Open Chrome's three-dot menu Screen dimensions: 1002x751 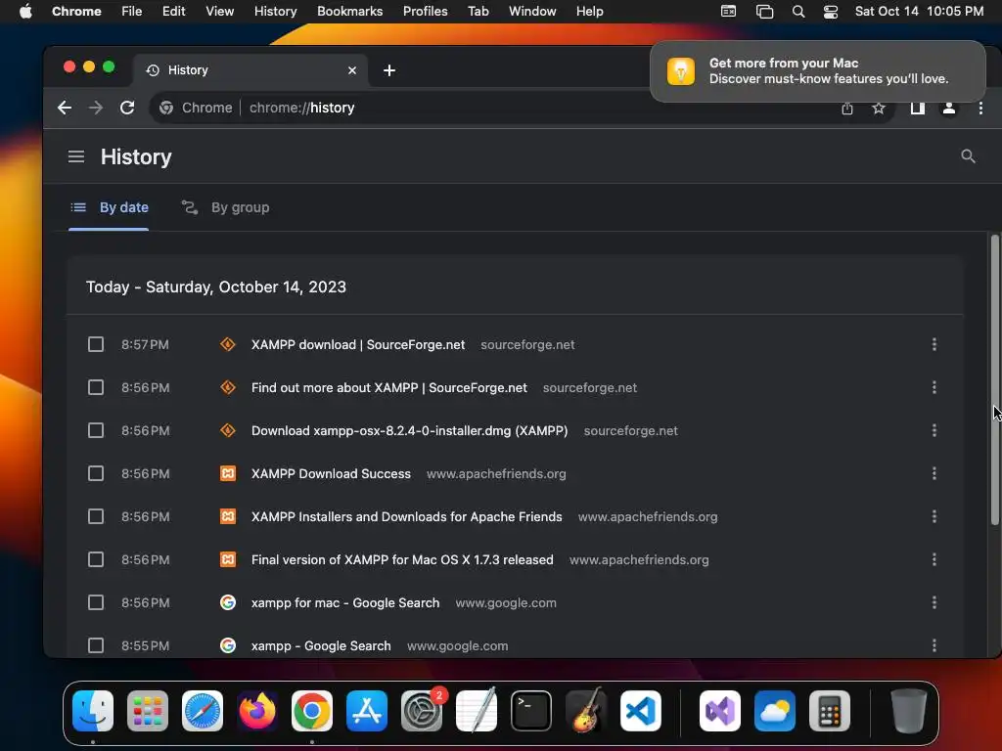click(x=980, y=109)
